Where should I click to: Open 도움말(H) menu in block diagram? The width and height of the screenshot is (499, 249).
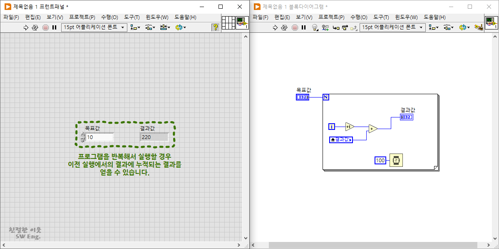(435, 17)
